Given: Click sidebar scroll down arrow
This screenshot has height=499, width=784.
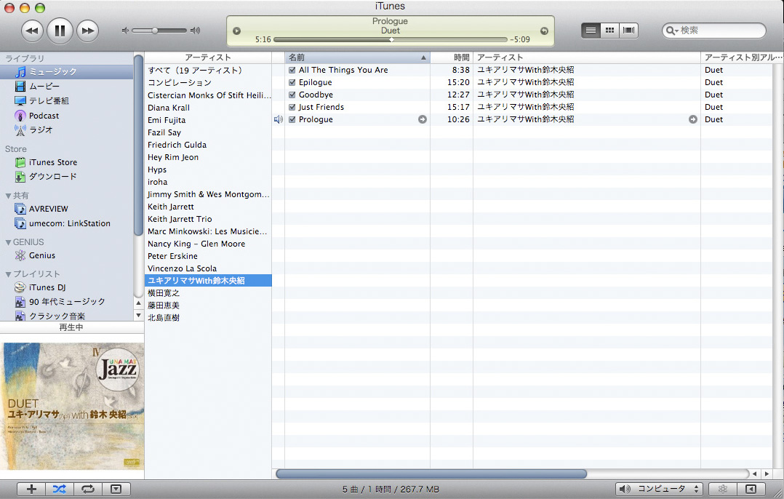Looking at the screenshot, I should pos(138,316).
